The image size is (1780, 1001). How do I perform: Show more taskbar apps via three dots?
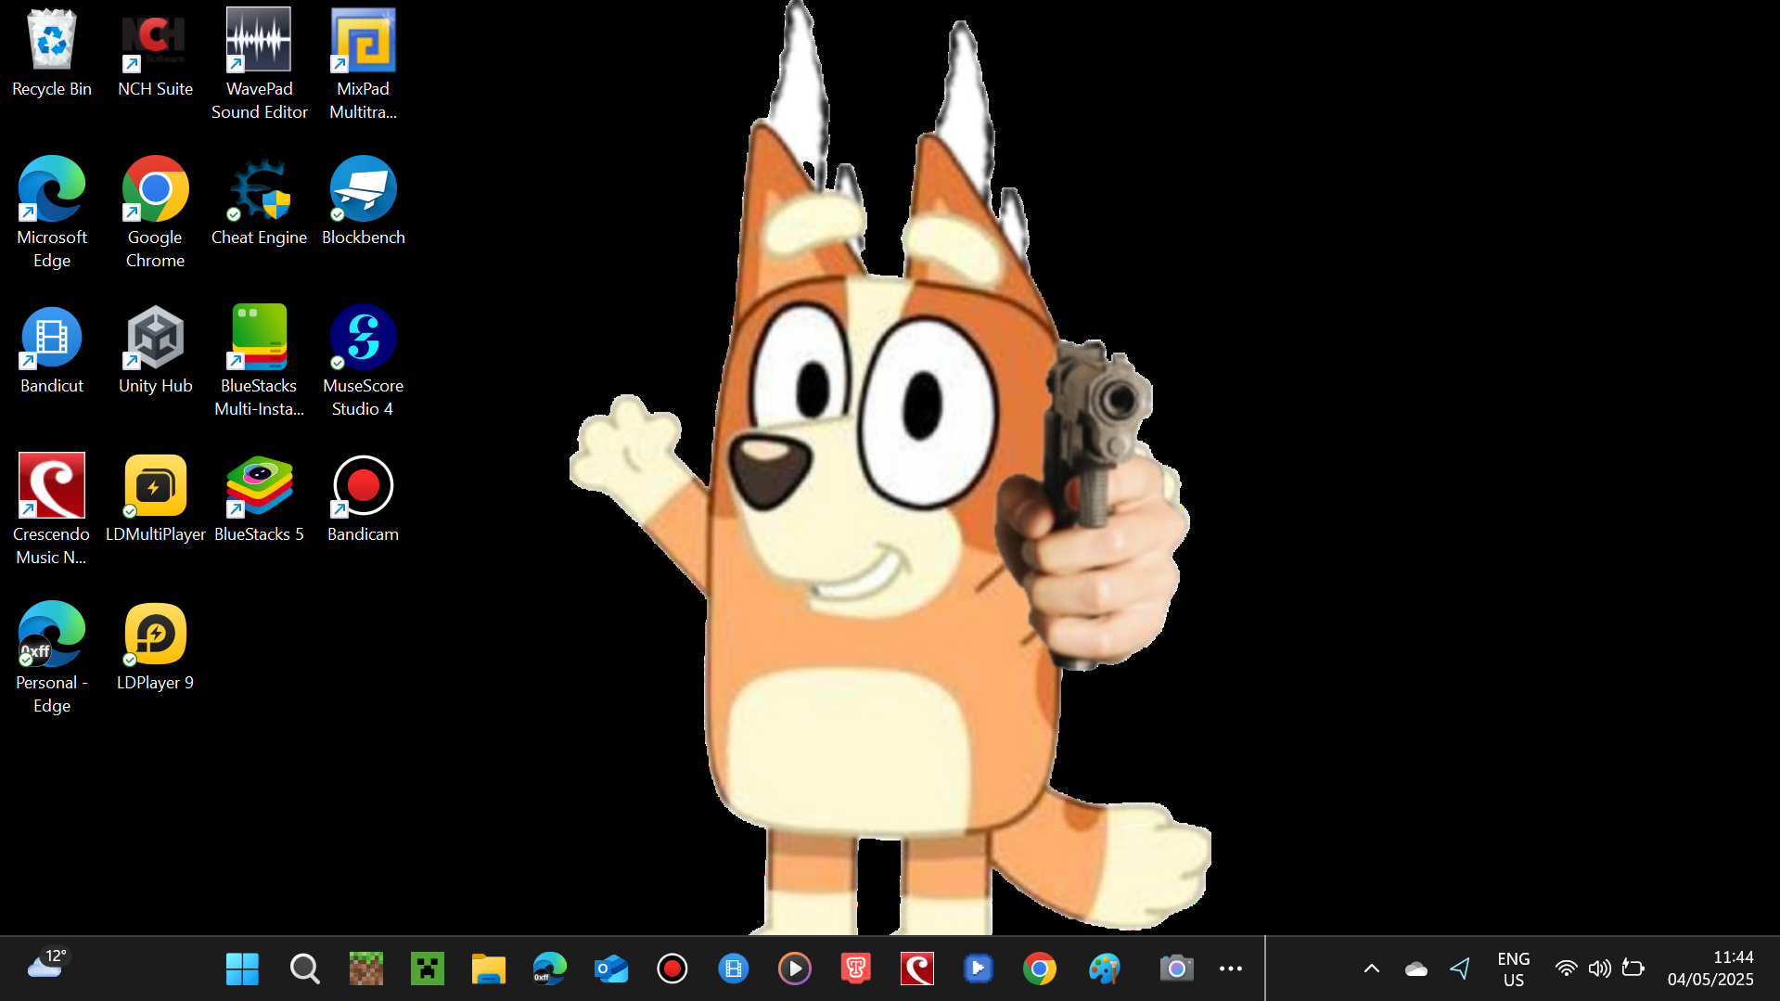[1231, 969]
